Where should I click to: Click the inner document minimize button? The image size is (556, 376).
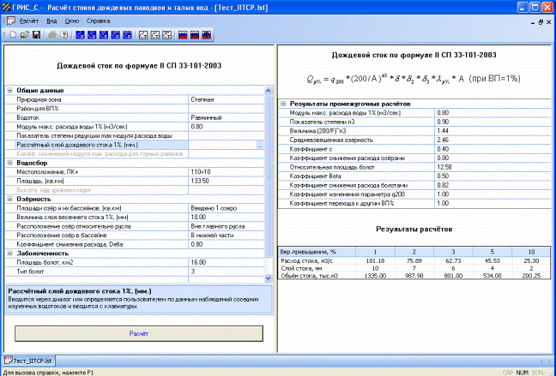pyautogui.click(x=533, y=22)
